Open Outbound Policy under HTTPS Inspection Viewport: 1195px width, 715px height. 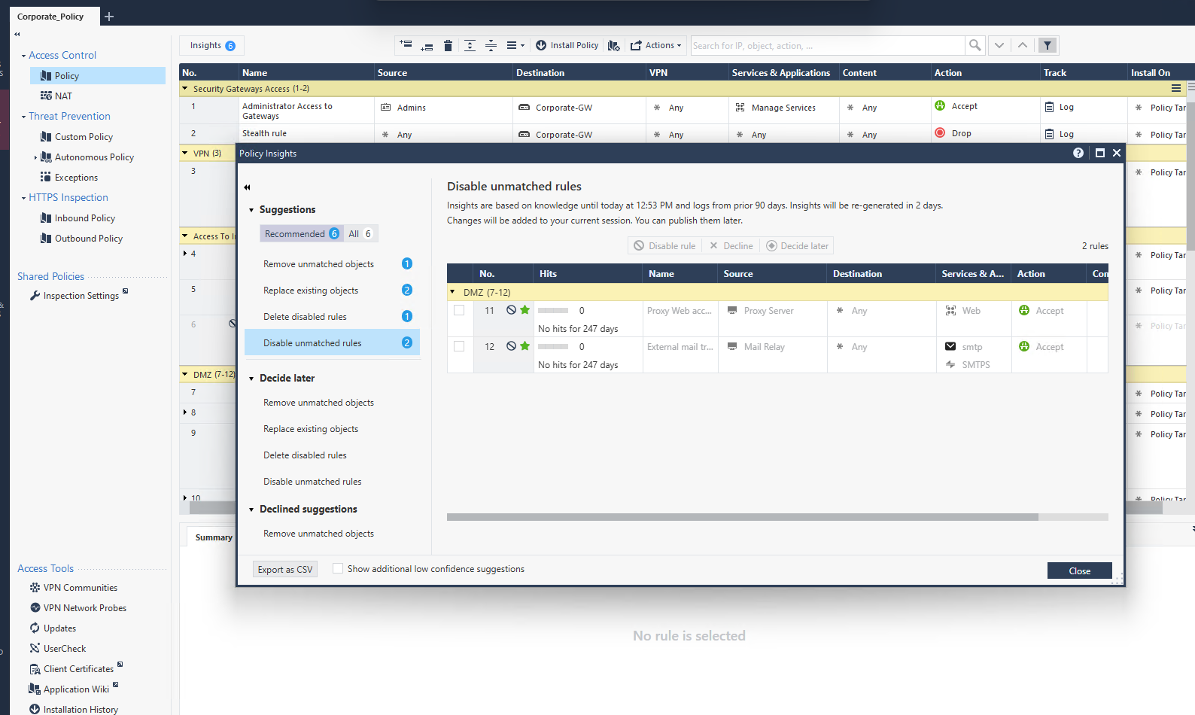81,238
